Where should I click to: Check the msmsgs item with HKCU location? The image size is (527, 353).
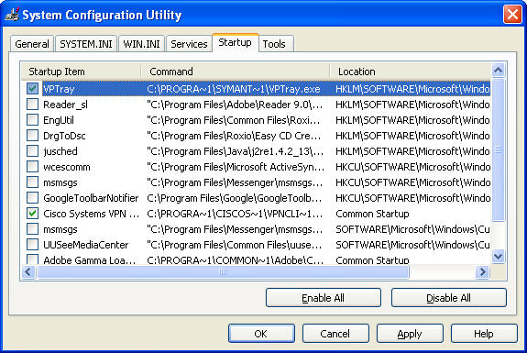pos(32,182)
